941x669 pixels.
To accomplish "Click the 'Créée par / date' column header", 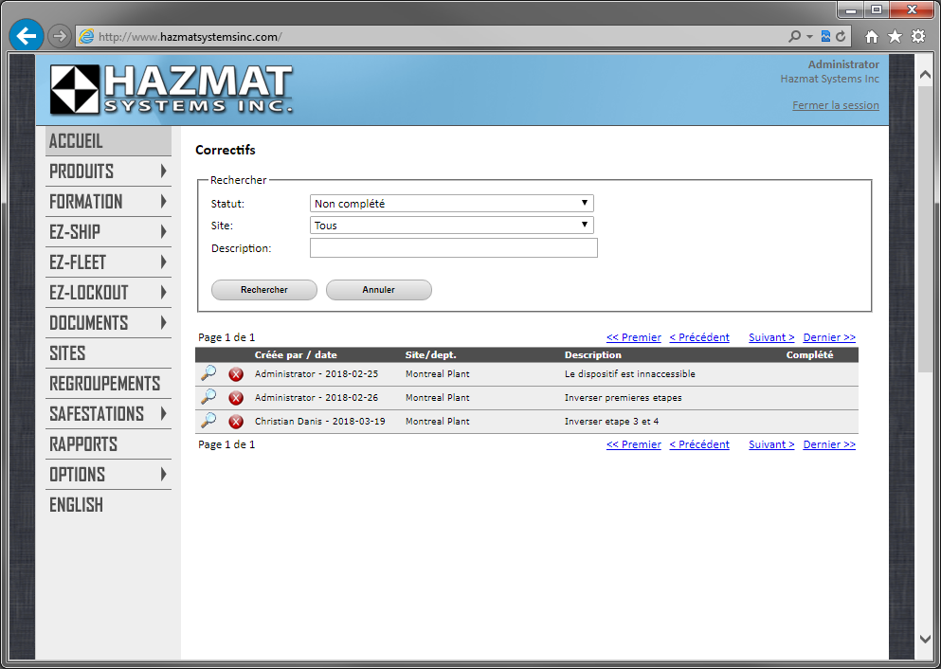I will (x=296, y=354).
